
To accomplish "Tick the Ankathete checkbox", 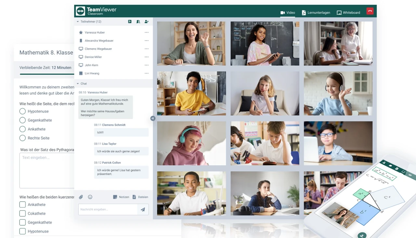I will [x=22, y=205].
